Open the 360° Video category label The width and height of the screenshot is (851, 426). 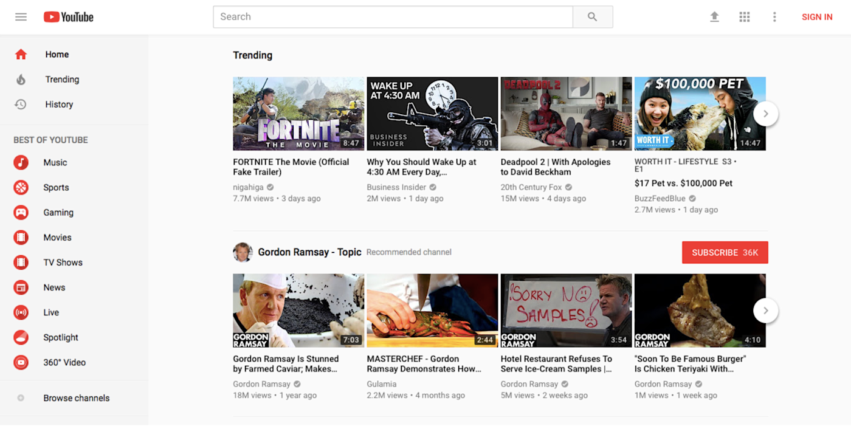point(64,362)
